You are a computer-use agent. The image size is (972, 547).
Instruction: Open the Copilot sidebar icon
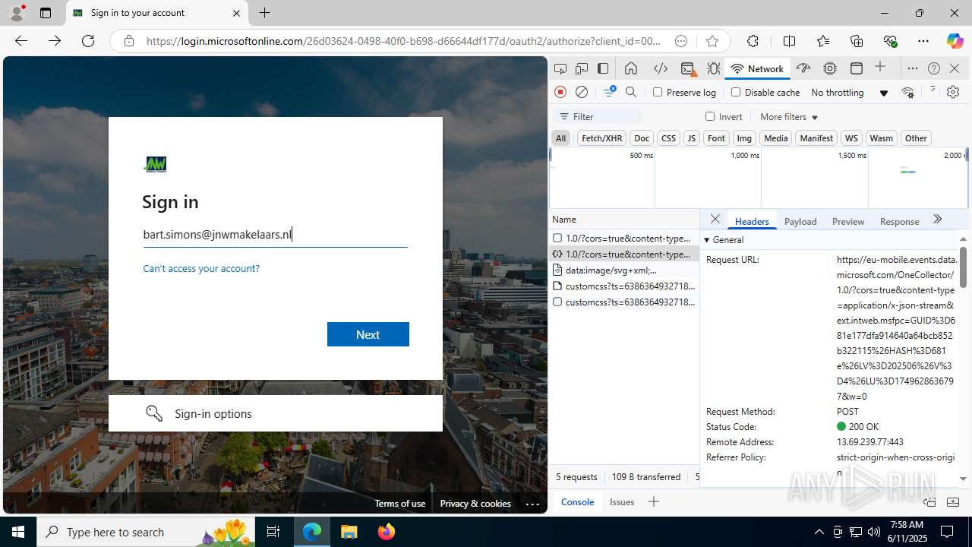click(955, 41)
